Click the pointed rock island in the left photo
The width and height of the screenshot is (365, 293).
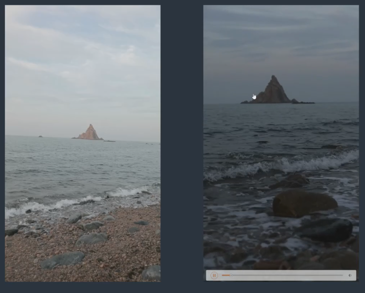[x=90, y=133]
